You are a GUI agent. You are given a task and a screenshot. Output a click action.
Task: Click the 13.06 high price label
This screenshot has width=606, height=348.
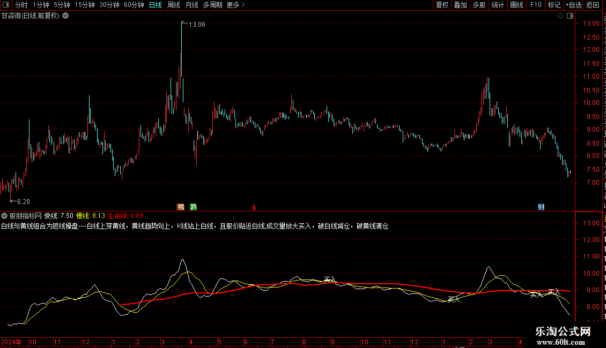pyautogui.click(x=197, y=24)
